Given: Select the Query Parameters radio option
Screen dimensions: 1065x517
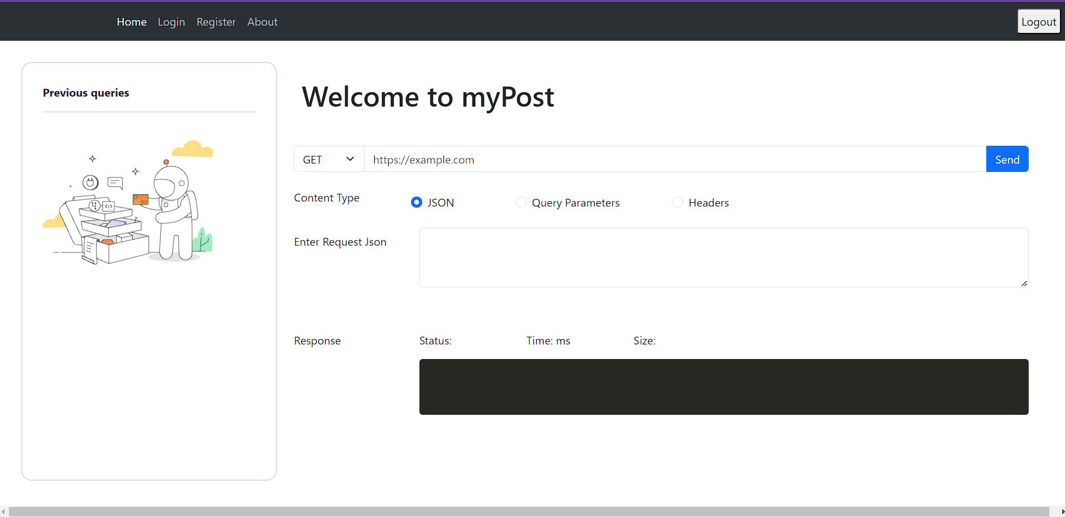Looking at the screenshot, I should (520, 202).
